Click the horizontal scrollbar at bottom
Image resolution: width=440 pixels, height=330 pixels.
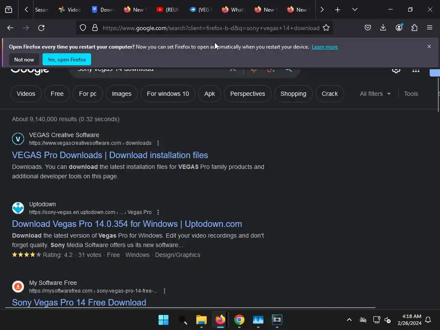click(190, 308)
